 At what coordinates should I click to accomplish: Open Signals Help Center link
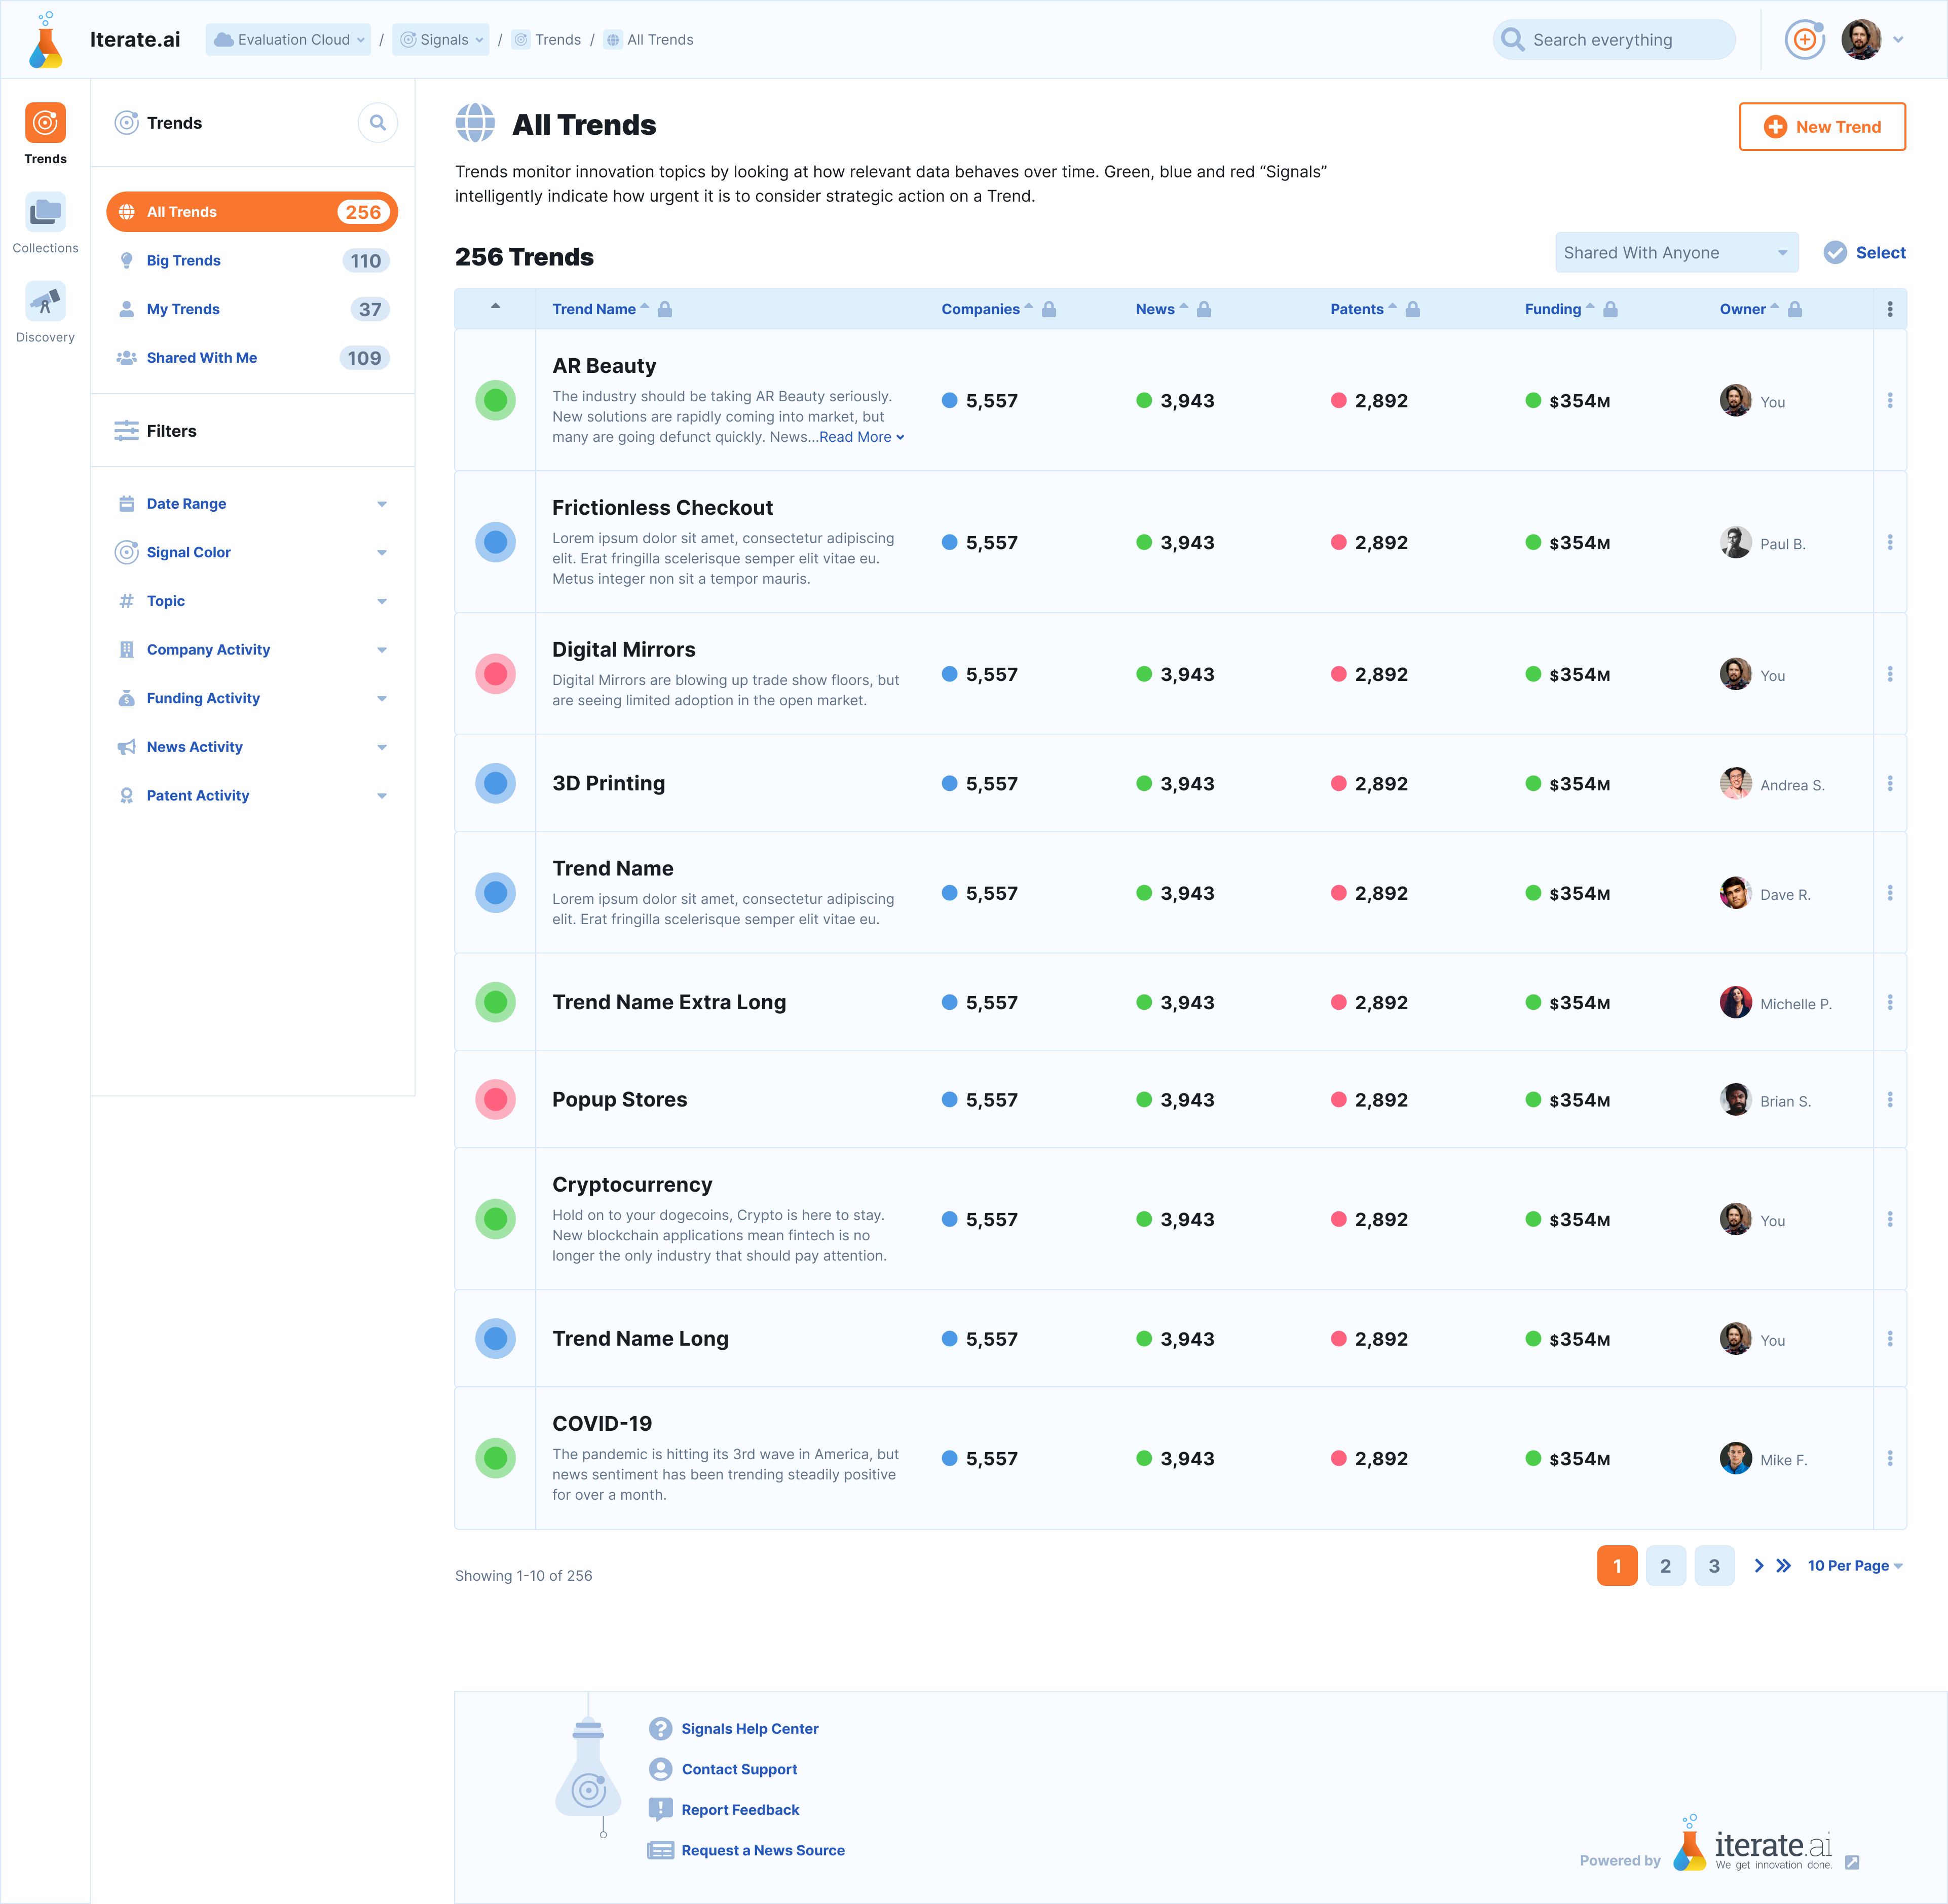(749, 1729)
